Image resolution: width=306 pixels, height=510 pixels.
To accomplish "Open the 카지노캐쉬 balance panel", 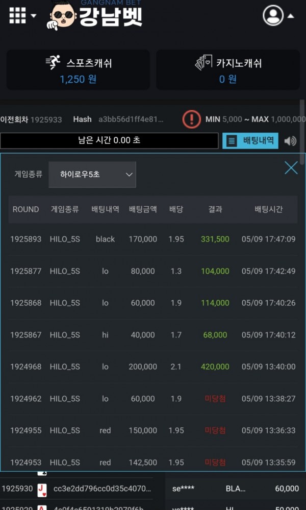I will (227, 70).
